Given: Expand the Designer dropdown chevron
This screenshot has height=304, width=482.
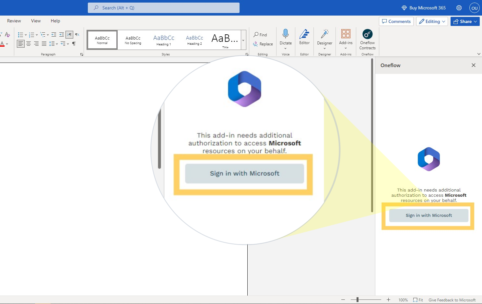Looking at the screenshot, I should tap(325, 49).
